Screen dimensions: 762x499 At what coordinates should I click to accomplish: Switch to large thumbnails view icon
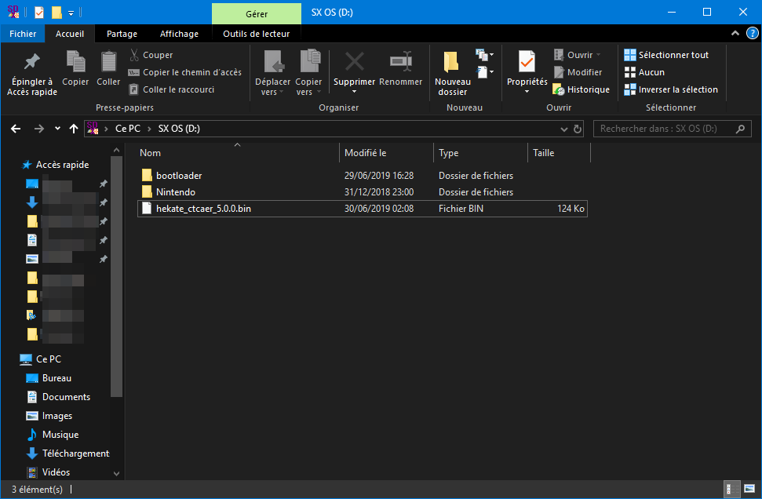(x=749, y=489)
